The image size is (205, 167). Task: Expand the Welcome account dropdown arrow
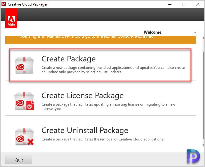(x=195, y=32)
